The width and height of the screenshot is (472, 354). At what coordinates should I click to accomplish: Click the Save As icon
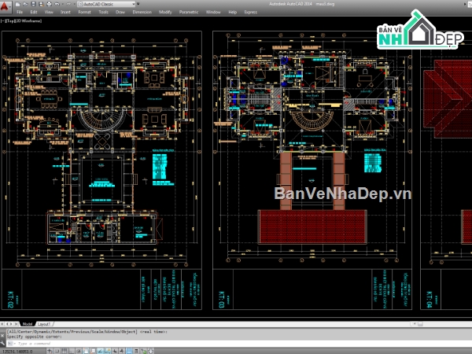coord(41,4)
